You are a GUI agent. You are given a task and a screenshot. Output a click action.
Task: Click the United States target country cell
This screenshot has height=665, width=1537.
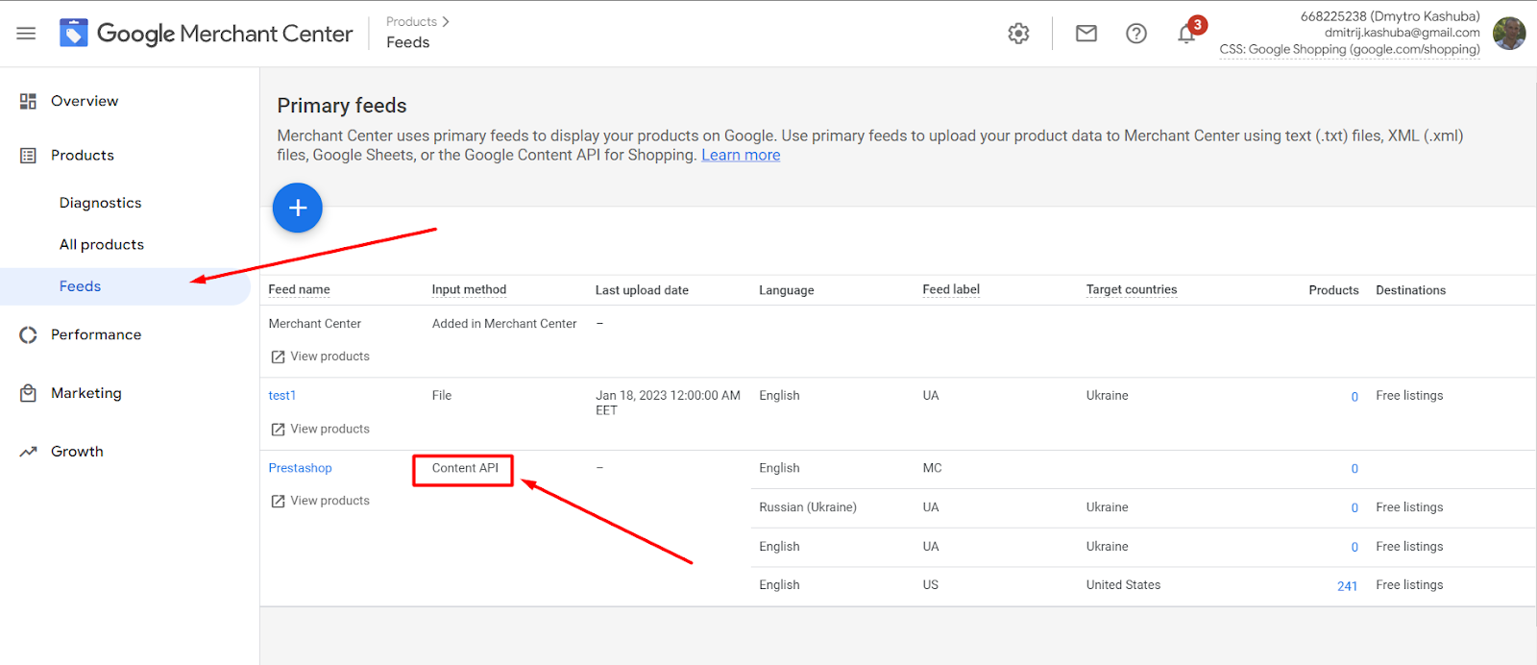pyautogui.click(x=1123, y=585)
